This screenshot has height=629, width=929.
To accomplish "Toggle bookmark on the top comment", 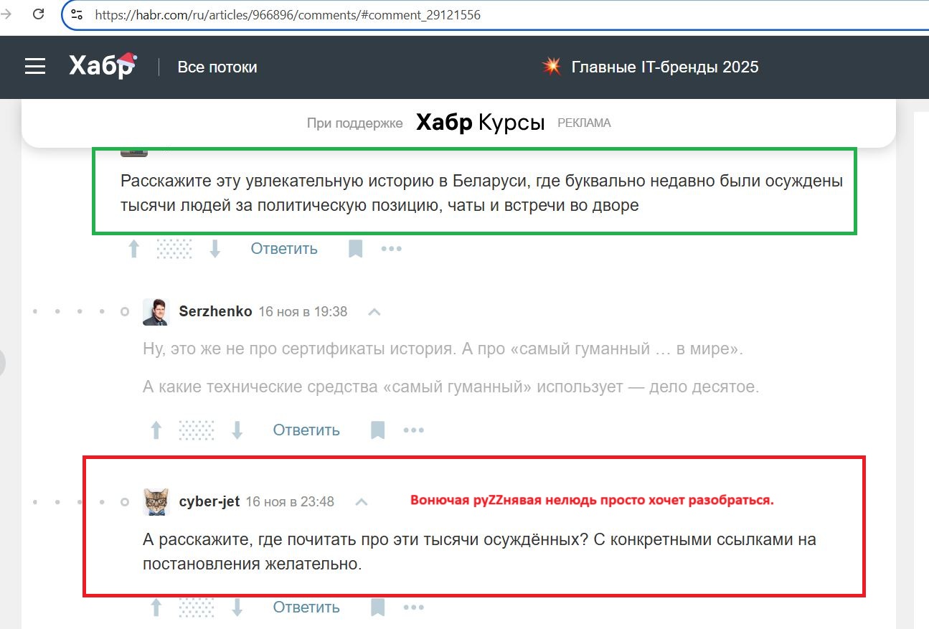I will tap(354, 247).
